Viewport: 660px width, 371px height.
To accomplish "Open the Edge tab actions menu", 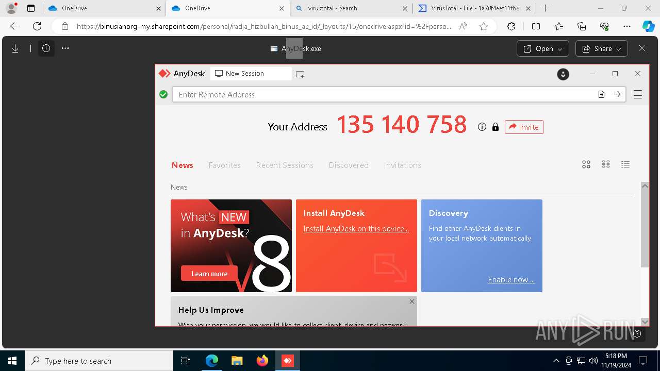I will coord(31,8).
